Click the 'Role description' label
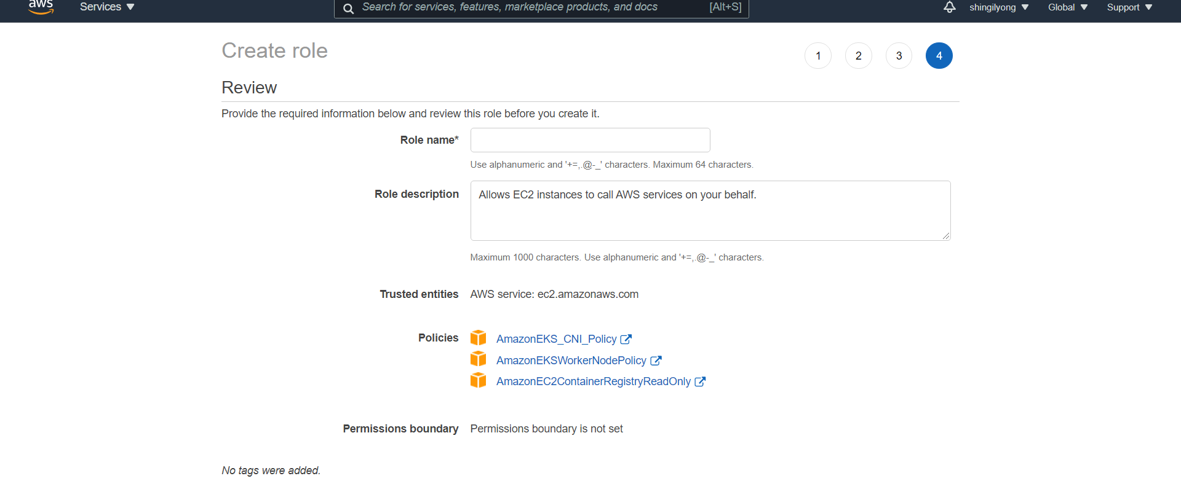The width and height of the screenshot is (1181, 500). point(416,194)
